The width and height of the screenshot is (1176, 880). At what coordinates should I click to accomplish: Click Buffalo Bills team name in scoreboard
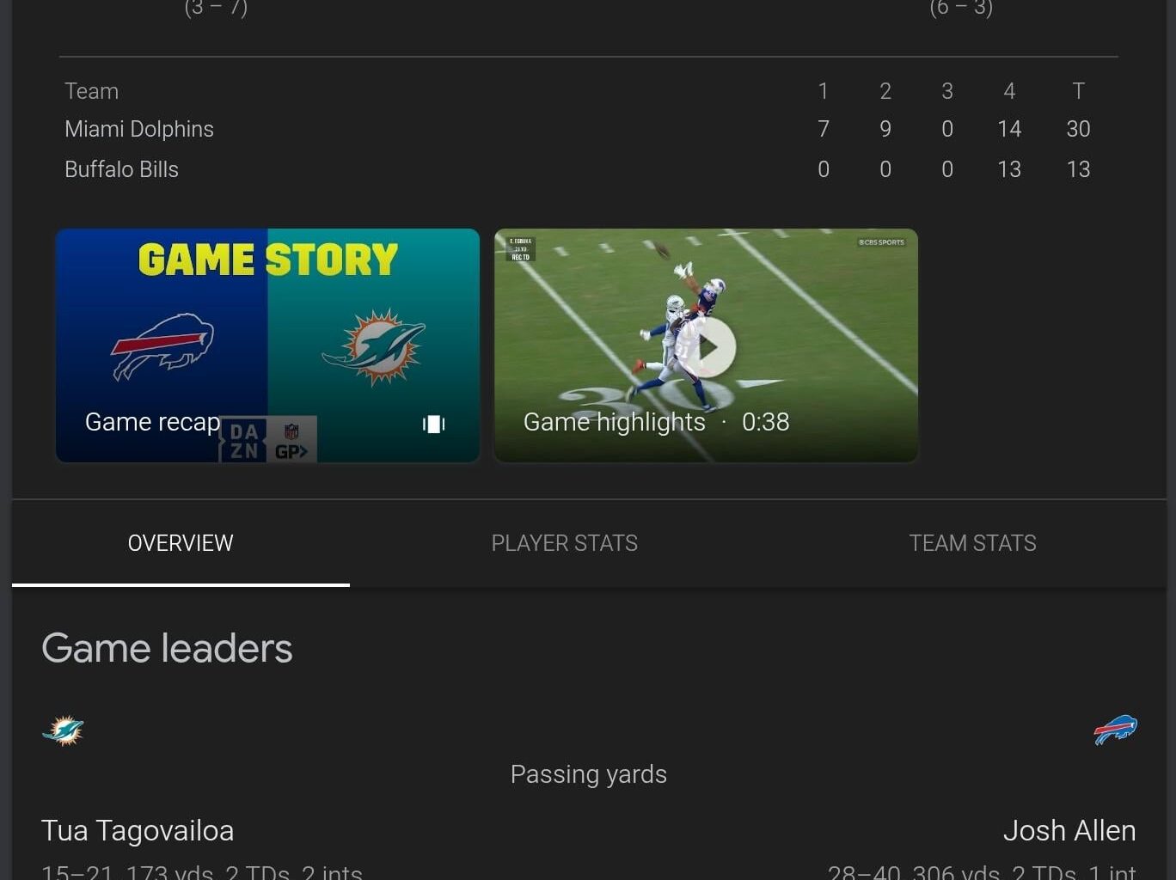[121, 169]
